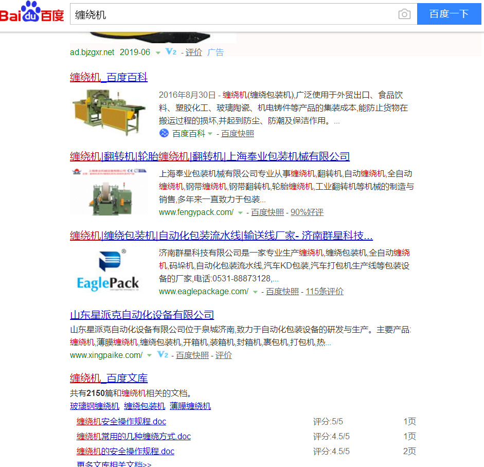Open the camera image search icon
484x467 pixels.
404,14
